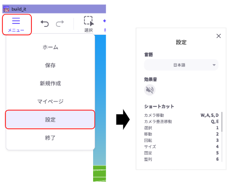Click the ショートカット heading
The height and width of the screenshot is (184, 232).
point(159,106)
